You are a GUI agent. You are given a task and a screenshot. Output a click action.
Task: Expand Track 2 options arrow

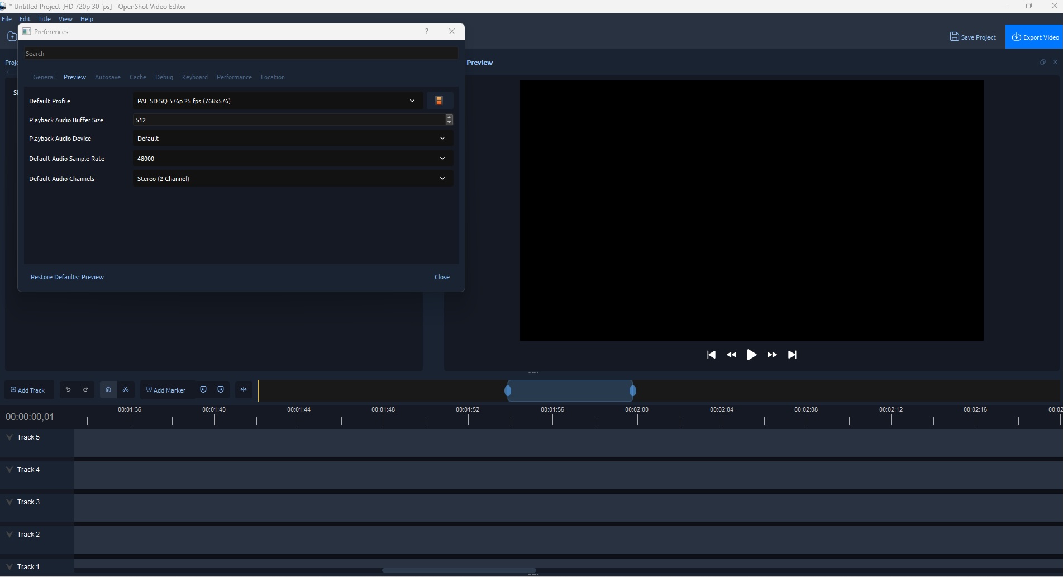(9, 535)
